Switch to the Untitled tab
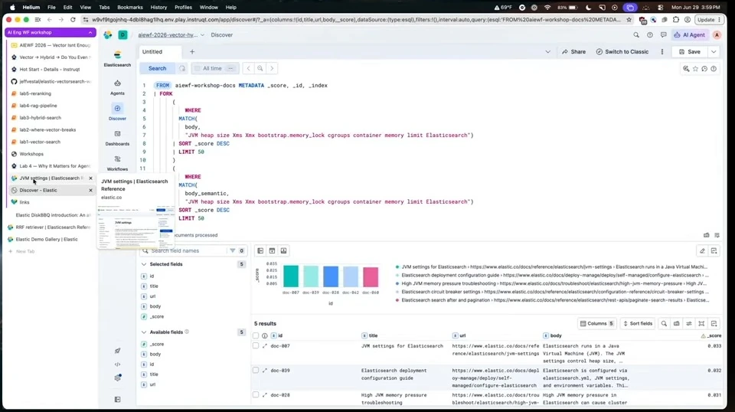 (152, 51)
